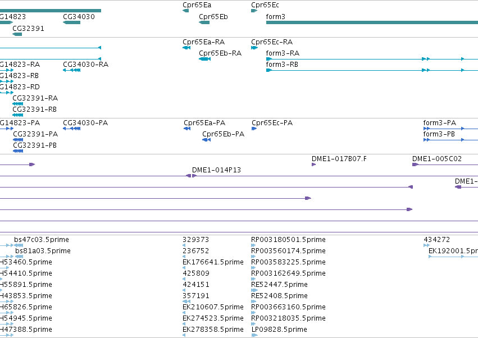Select the form3-PB protein label
478x338 pixels.
pyautogui.click(x=439, y=134)
